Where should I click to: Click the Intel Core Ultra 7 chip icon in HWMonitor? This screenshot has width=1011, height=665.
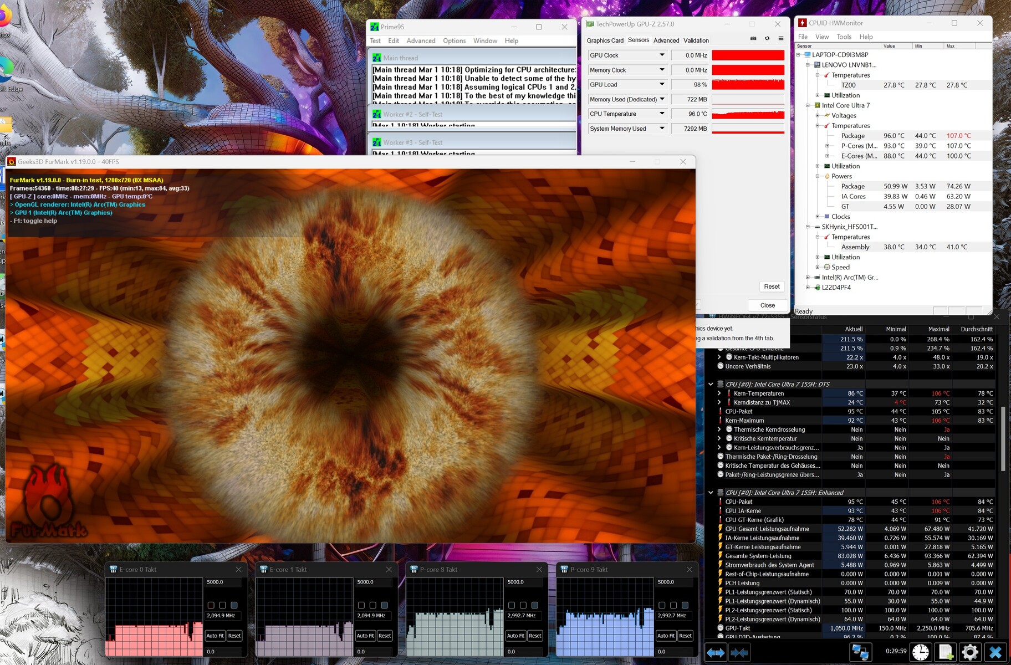817,105
